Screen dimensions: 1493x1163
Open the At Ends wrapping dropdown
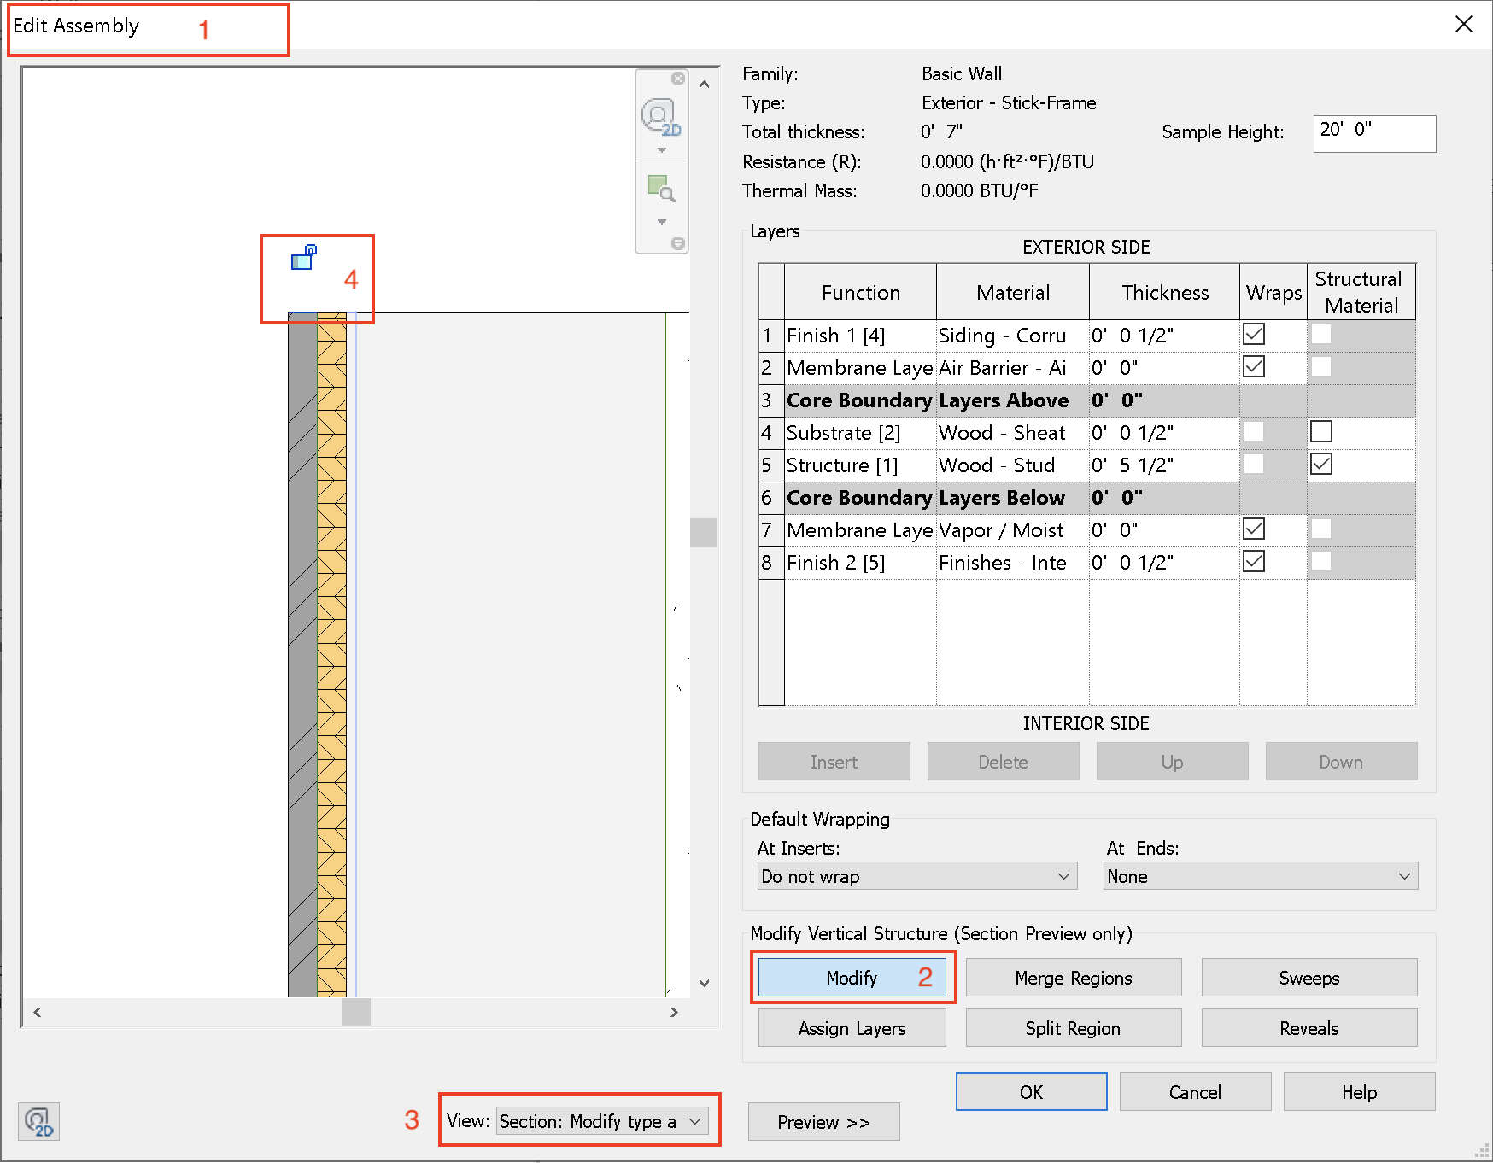(1261, 876)
